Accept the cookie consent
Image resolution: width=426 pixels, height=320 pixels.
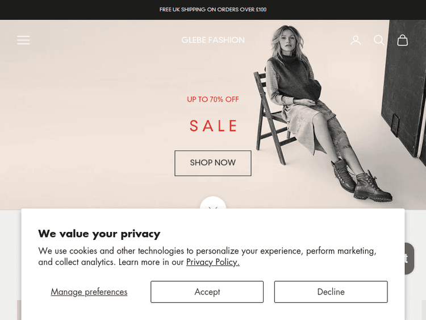click(x=207, y=292)
